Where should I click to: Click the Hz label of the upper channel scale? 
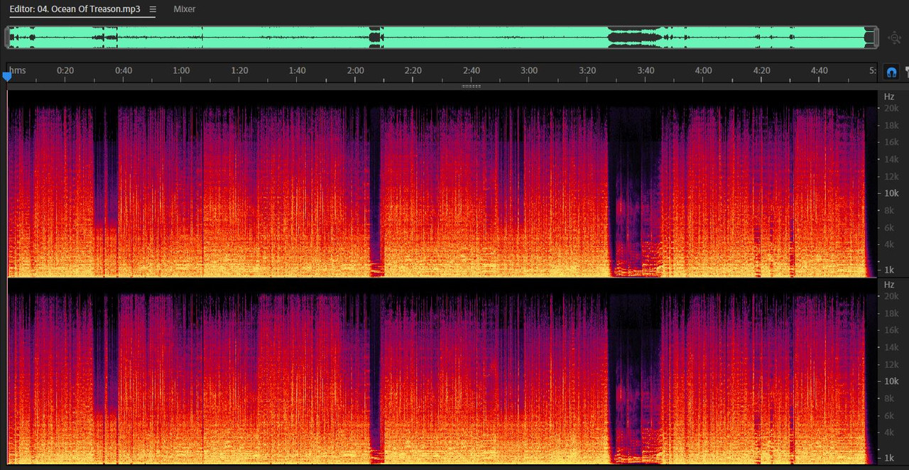(x=889, y=97)
